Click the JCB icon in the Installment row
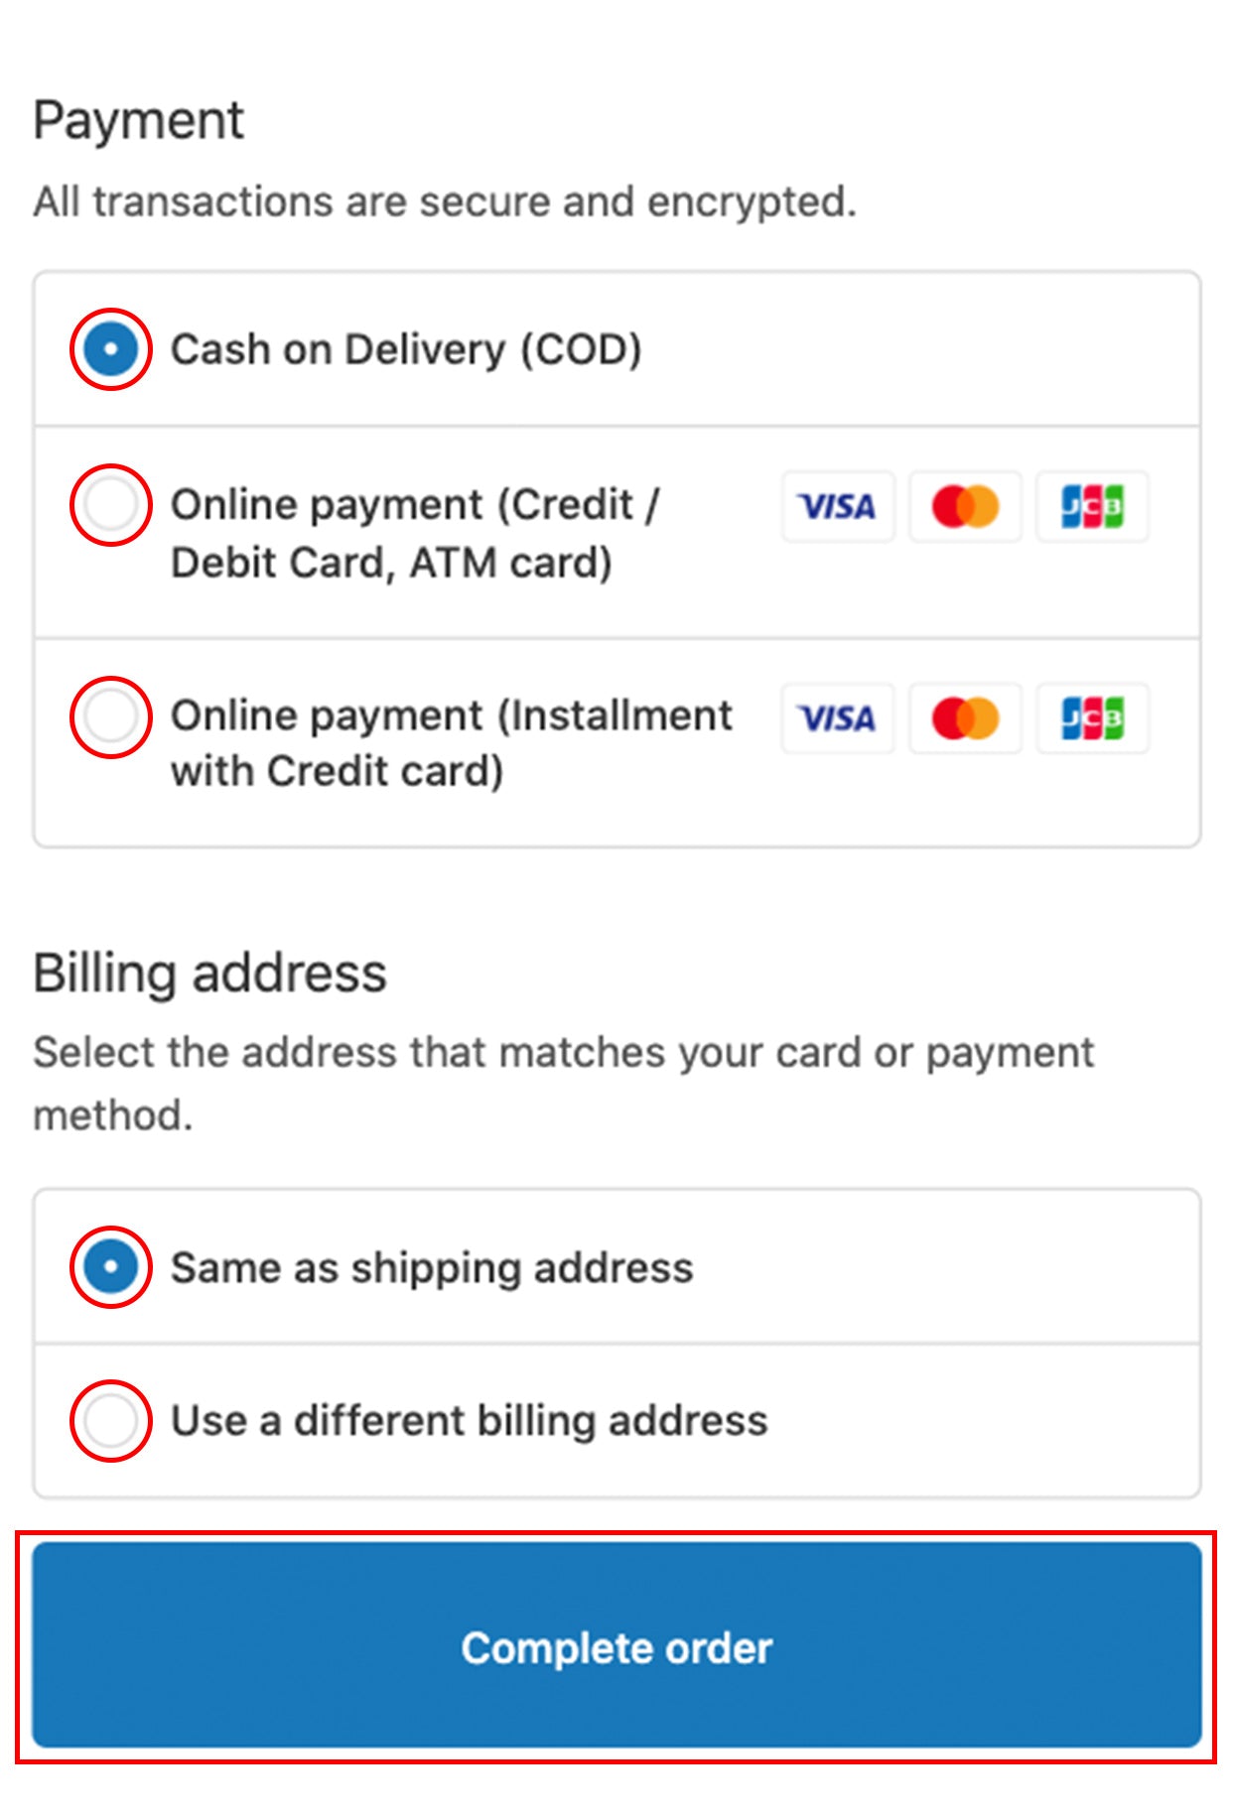Viewport: 1233px width, 1815px height. tap(1092, 718)
